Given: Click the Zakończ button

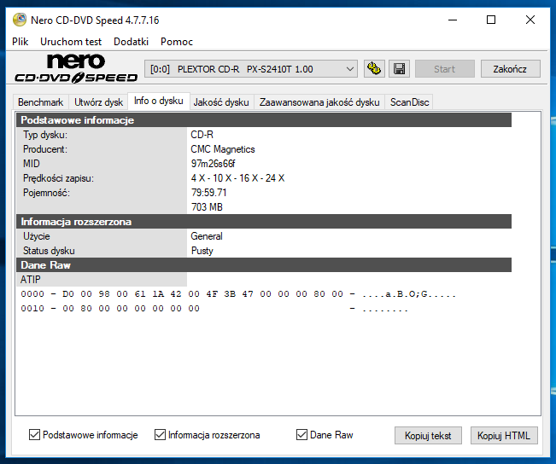Looking at the screenshot, I should click(510, 69).
